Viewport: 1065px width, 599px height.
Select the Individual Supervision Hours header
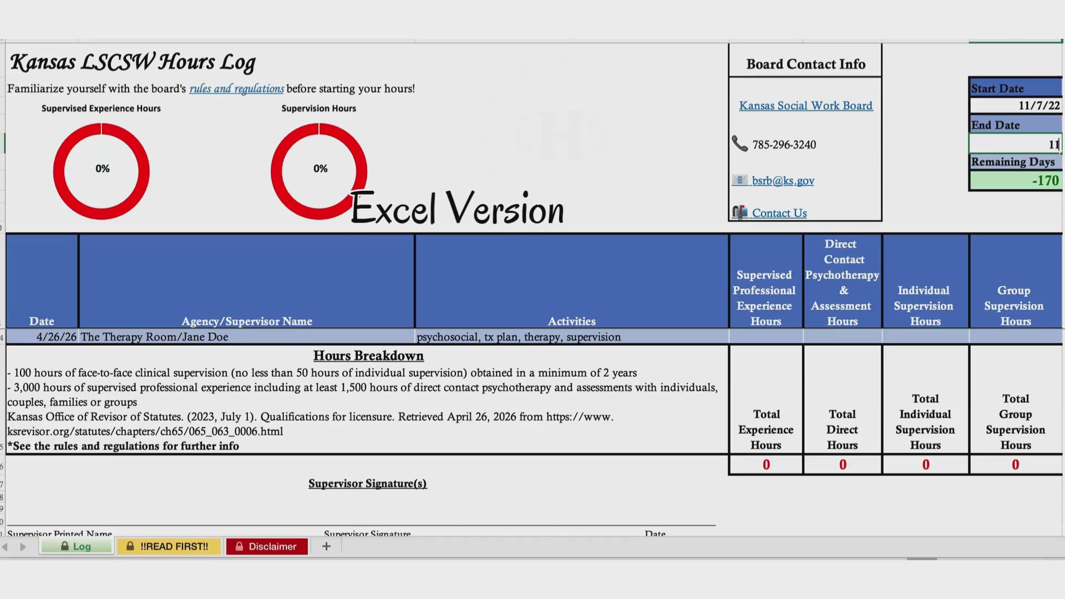925,281
